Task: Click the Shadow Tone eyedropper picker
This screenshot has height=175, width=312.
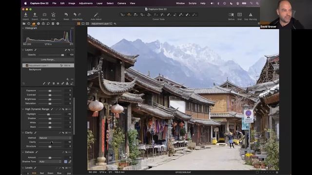Action: point(70,162)
